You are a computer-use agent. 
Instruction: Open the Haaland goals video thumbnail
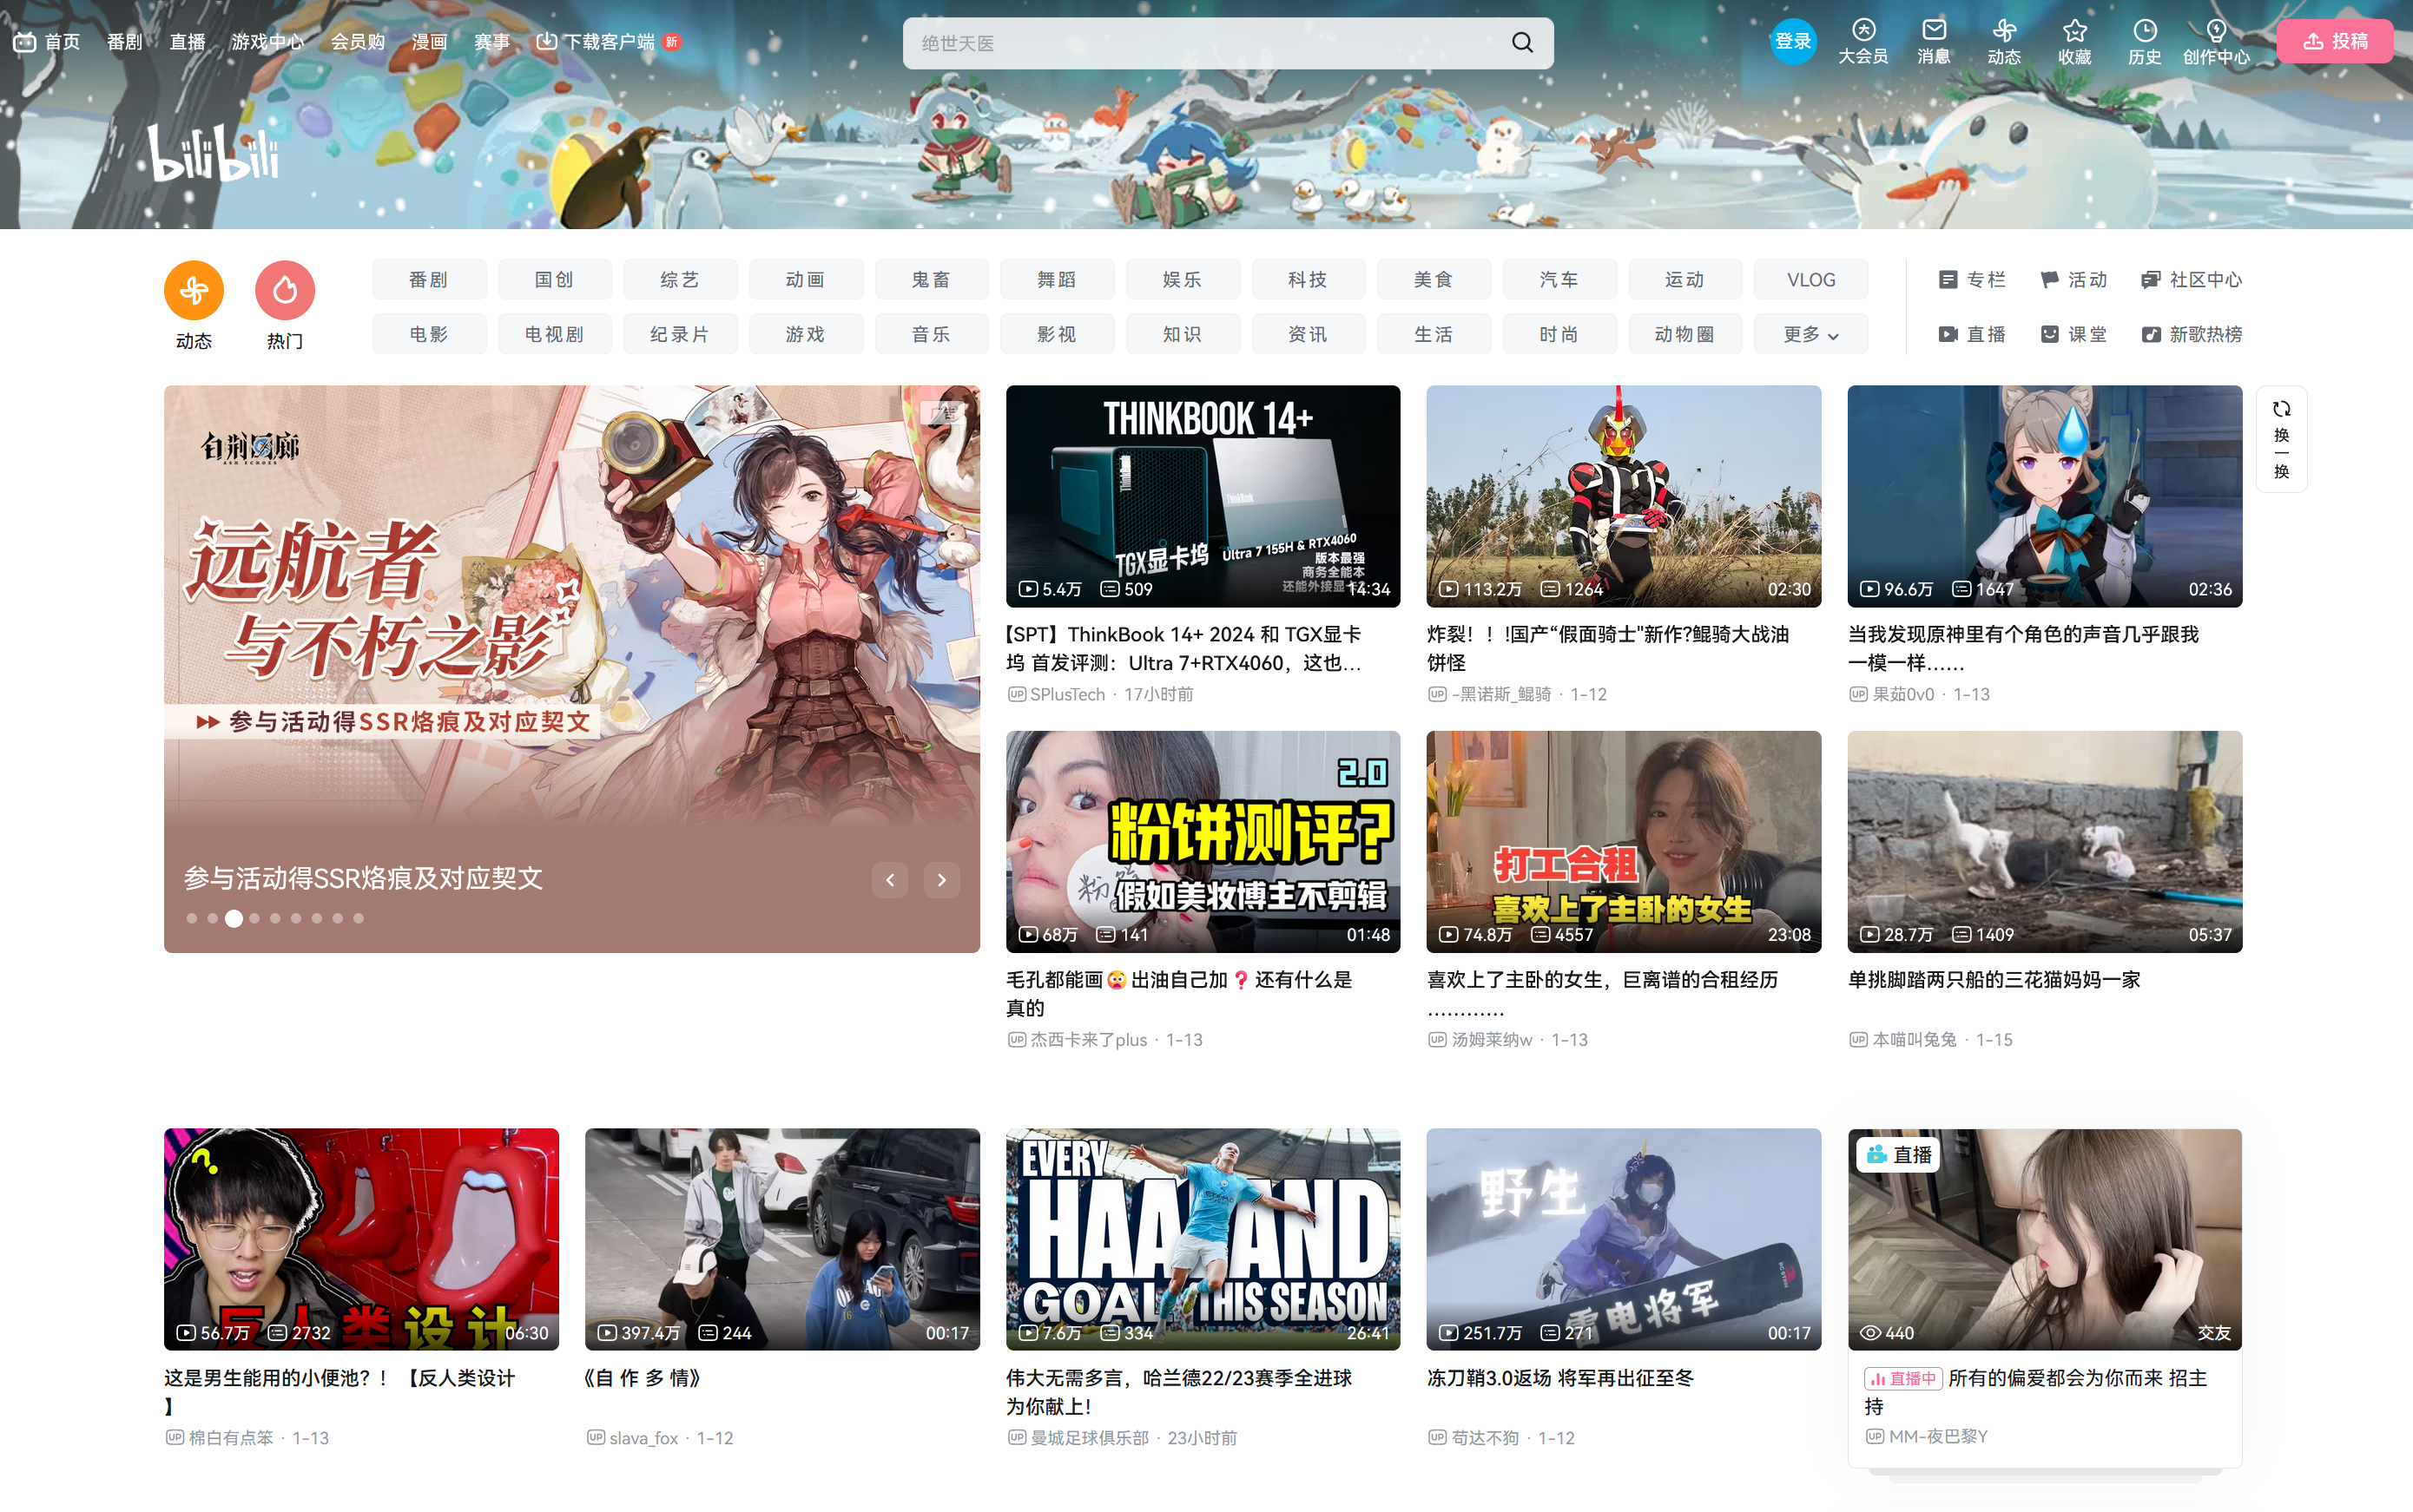click(x=1203, y=1239)
